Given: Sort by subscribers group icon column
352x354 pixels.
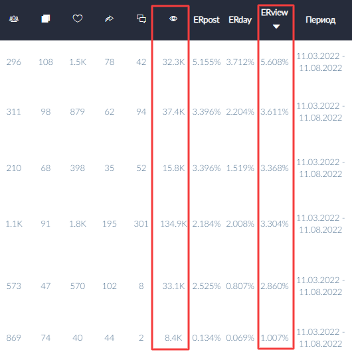Looking at the screenshot, I should 14,19.
